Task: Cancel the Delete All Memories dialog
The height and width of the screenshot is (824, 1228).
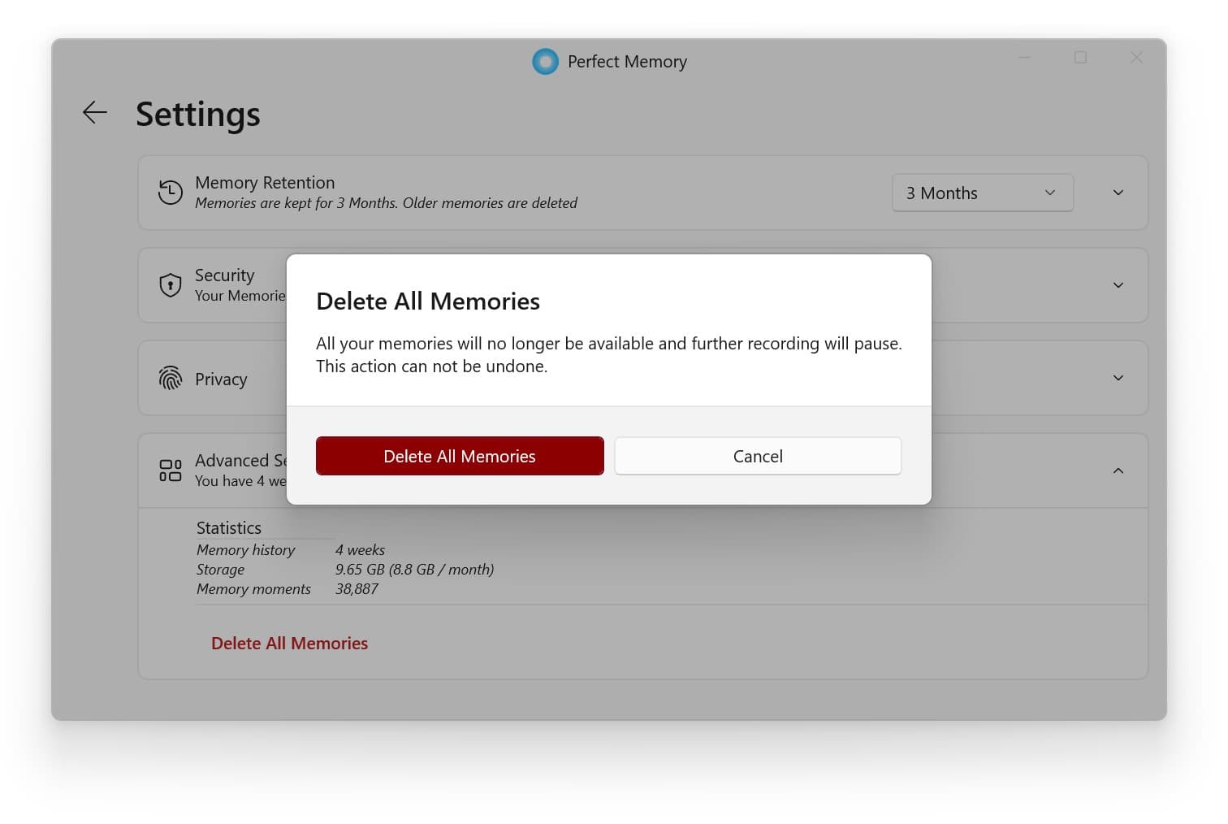Action: point(757,456)
